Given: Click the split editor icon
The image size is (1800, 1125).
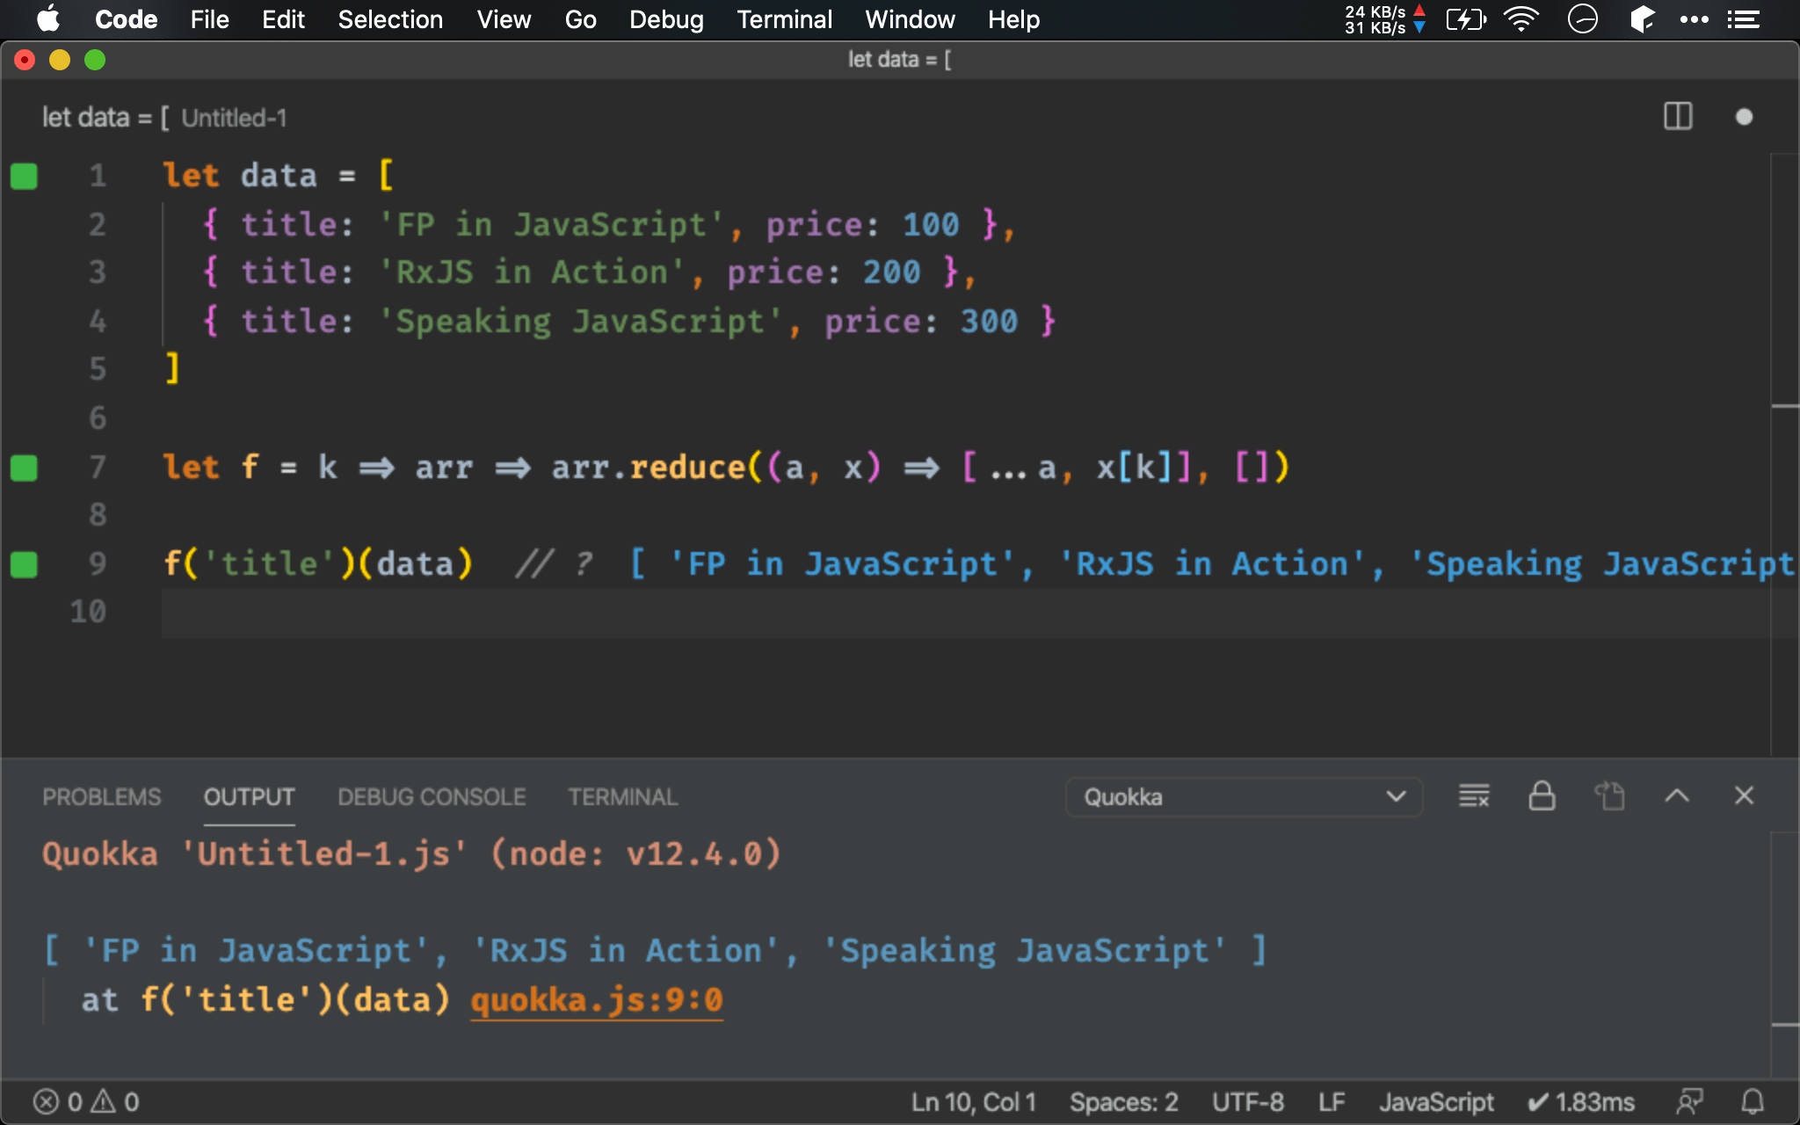Looking at the screenshot, I should coord(1677,116).
